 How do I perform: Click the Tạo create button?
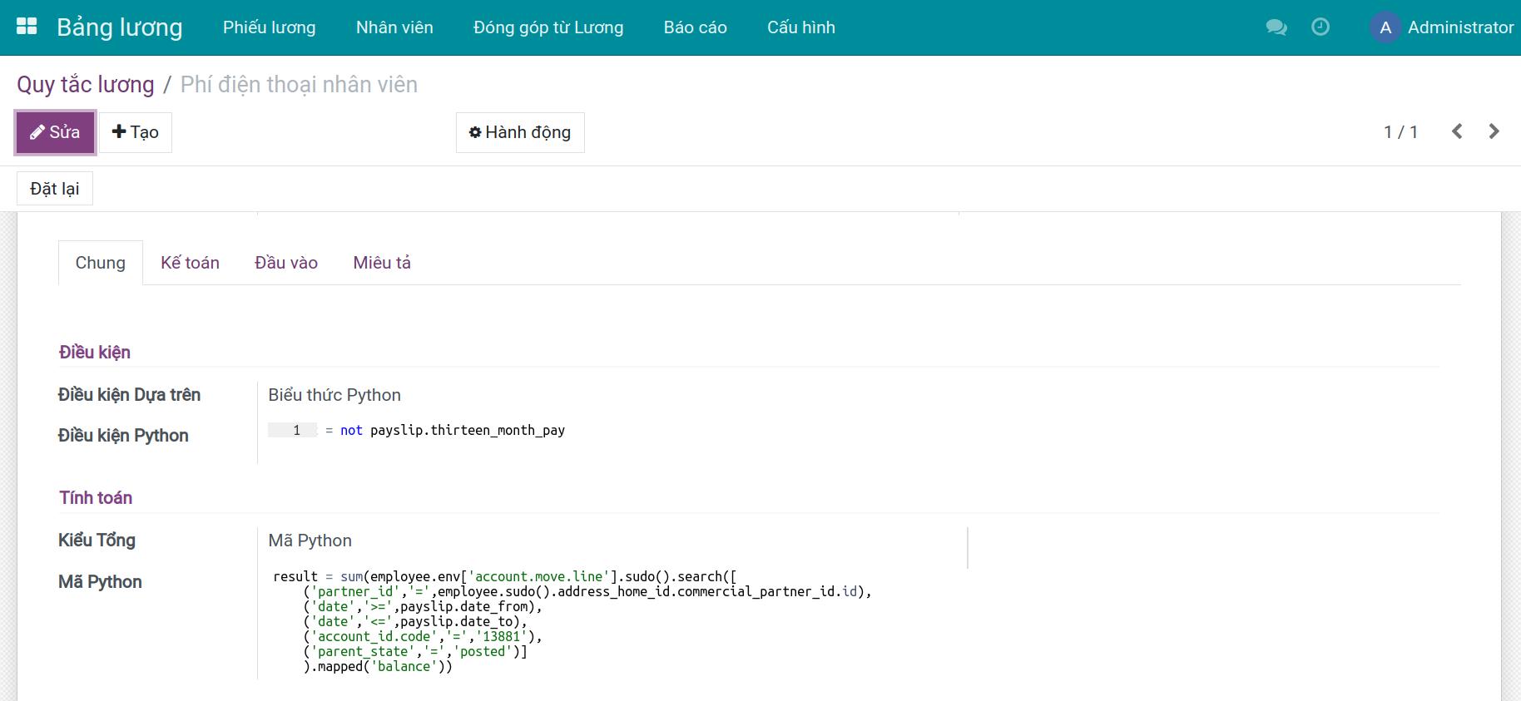tap(136, 132)
